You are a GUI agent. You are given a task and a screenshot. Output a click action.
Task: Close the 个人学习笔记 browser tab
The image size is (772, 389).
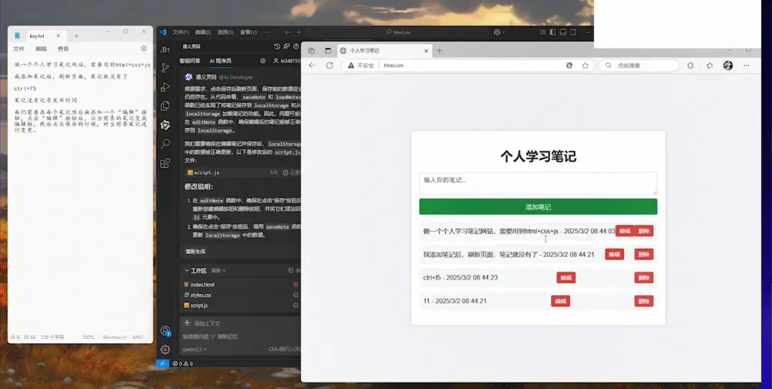point(426,51)
